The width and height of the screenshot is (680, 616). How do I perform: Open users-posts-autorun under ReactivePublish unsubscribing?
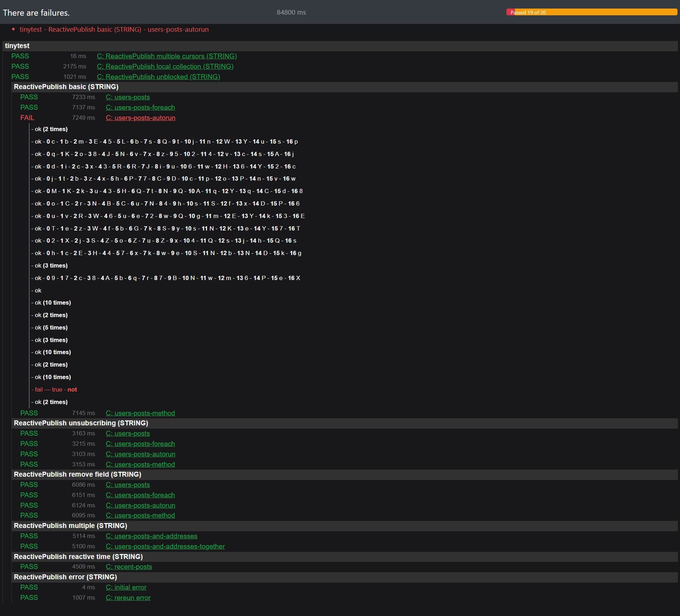pos(140,454)
